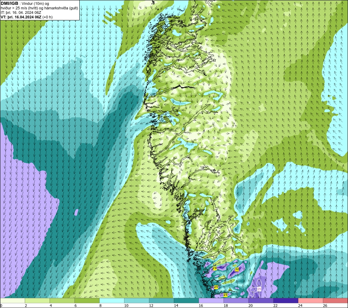348x308 pixels.
Task: Click the 6–8 m/s olive green legend swatch
Action: click(x=87, y=301)
